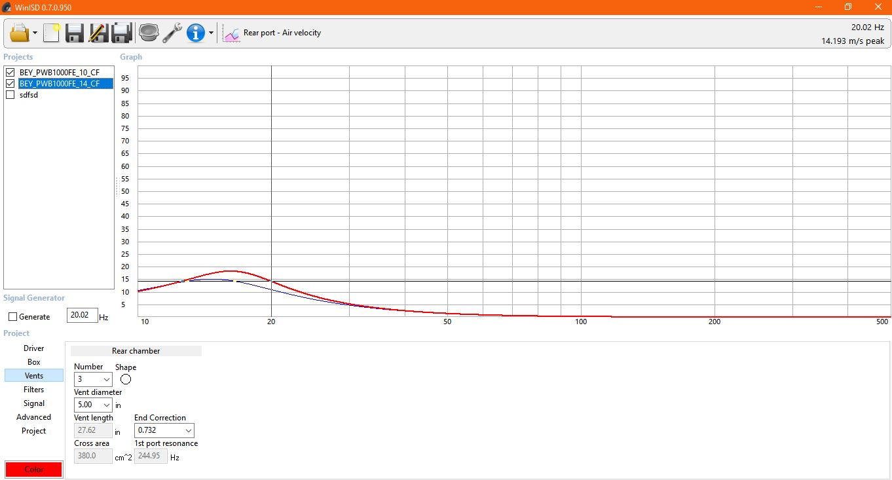Switch to the Box tab
Screen dimensions: 892x480
pos(34,362)
